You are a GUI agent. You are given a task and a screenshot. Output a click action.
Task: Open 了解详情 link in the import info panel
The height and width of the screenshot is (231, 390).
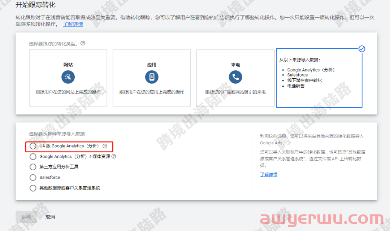point(269,175)
